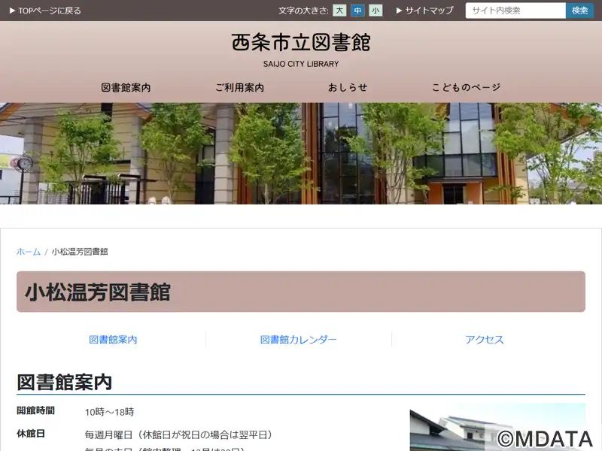602x451 pixels.
Task: Set text size to 中
Action: click(357, 11)
